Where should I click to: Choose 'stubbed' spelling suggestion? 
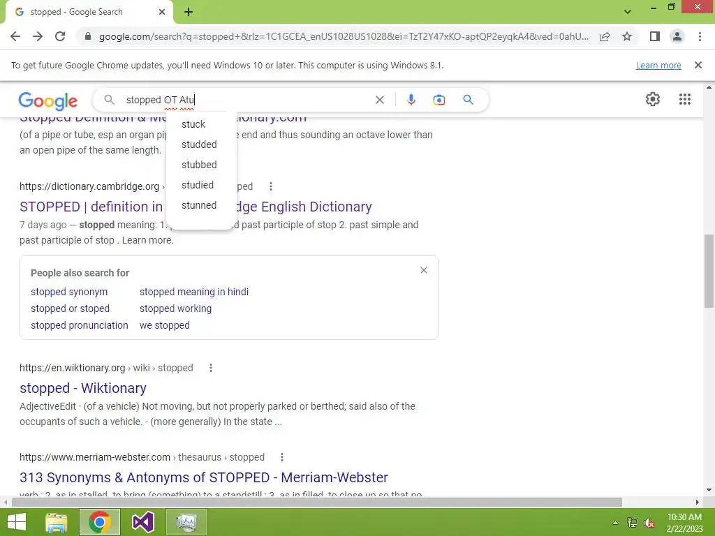pos(199,165)
